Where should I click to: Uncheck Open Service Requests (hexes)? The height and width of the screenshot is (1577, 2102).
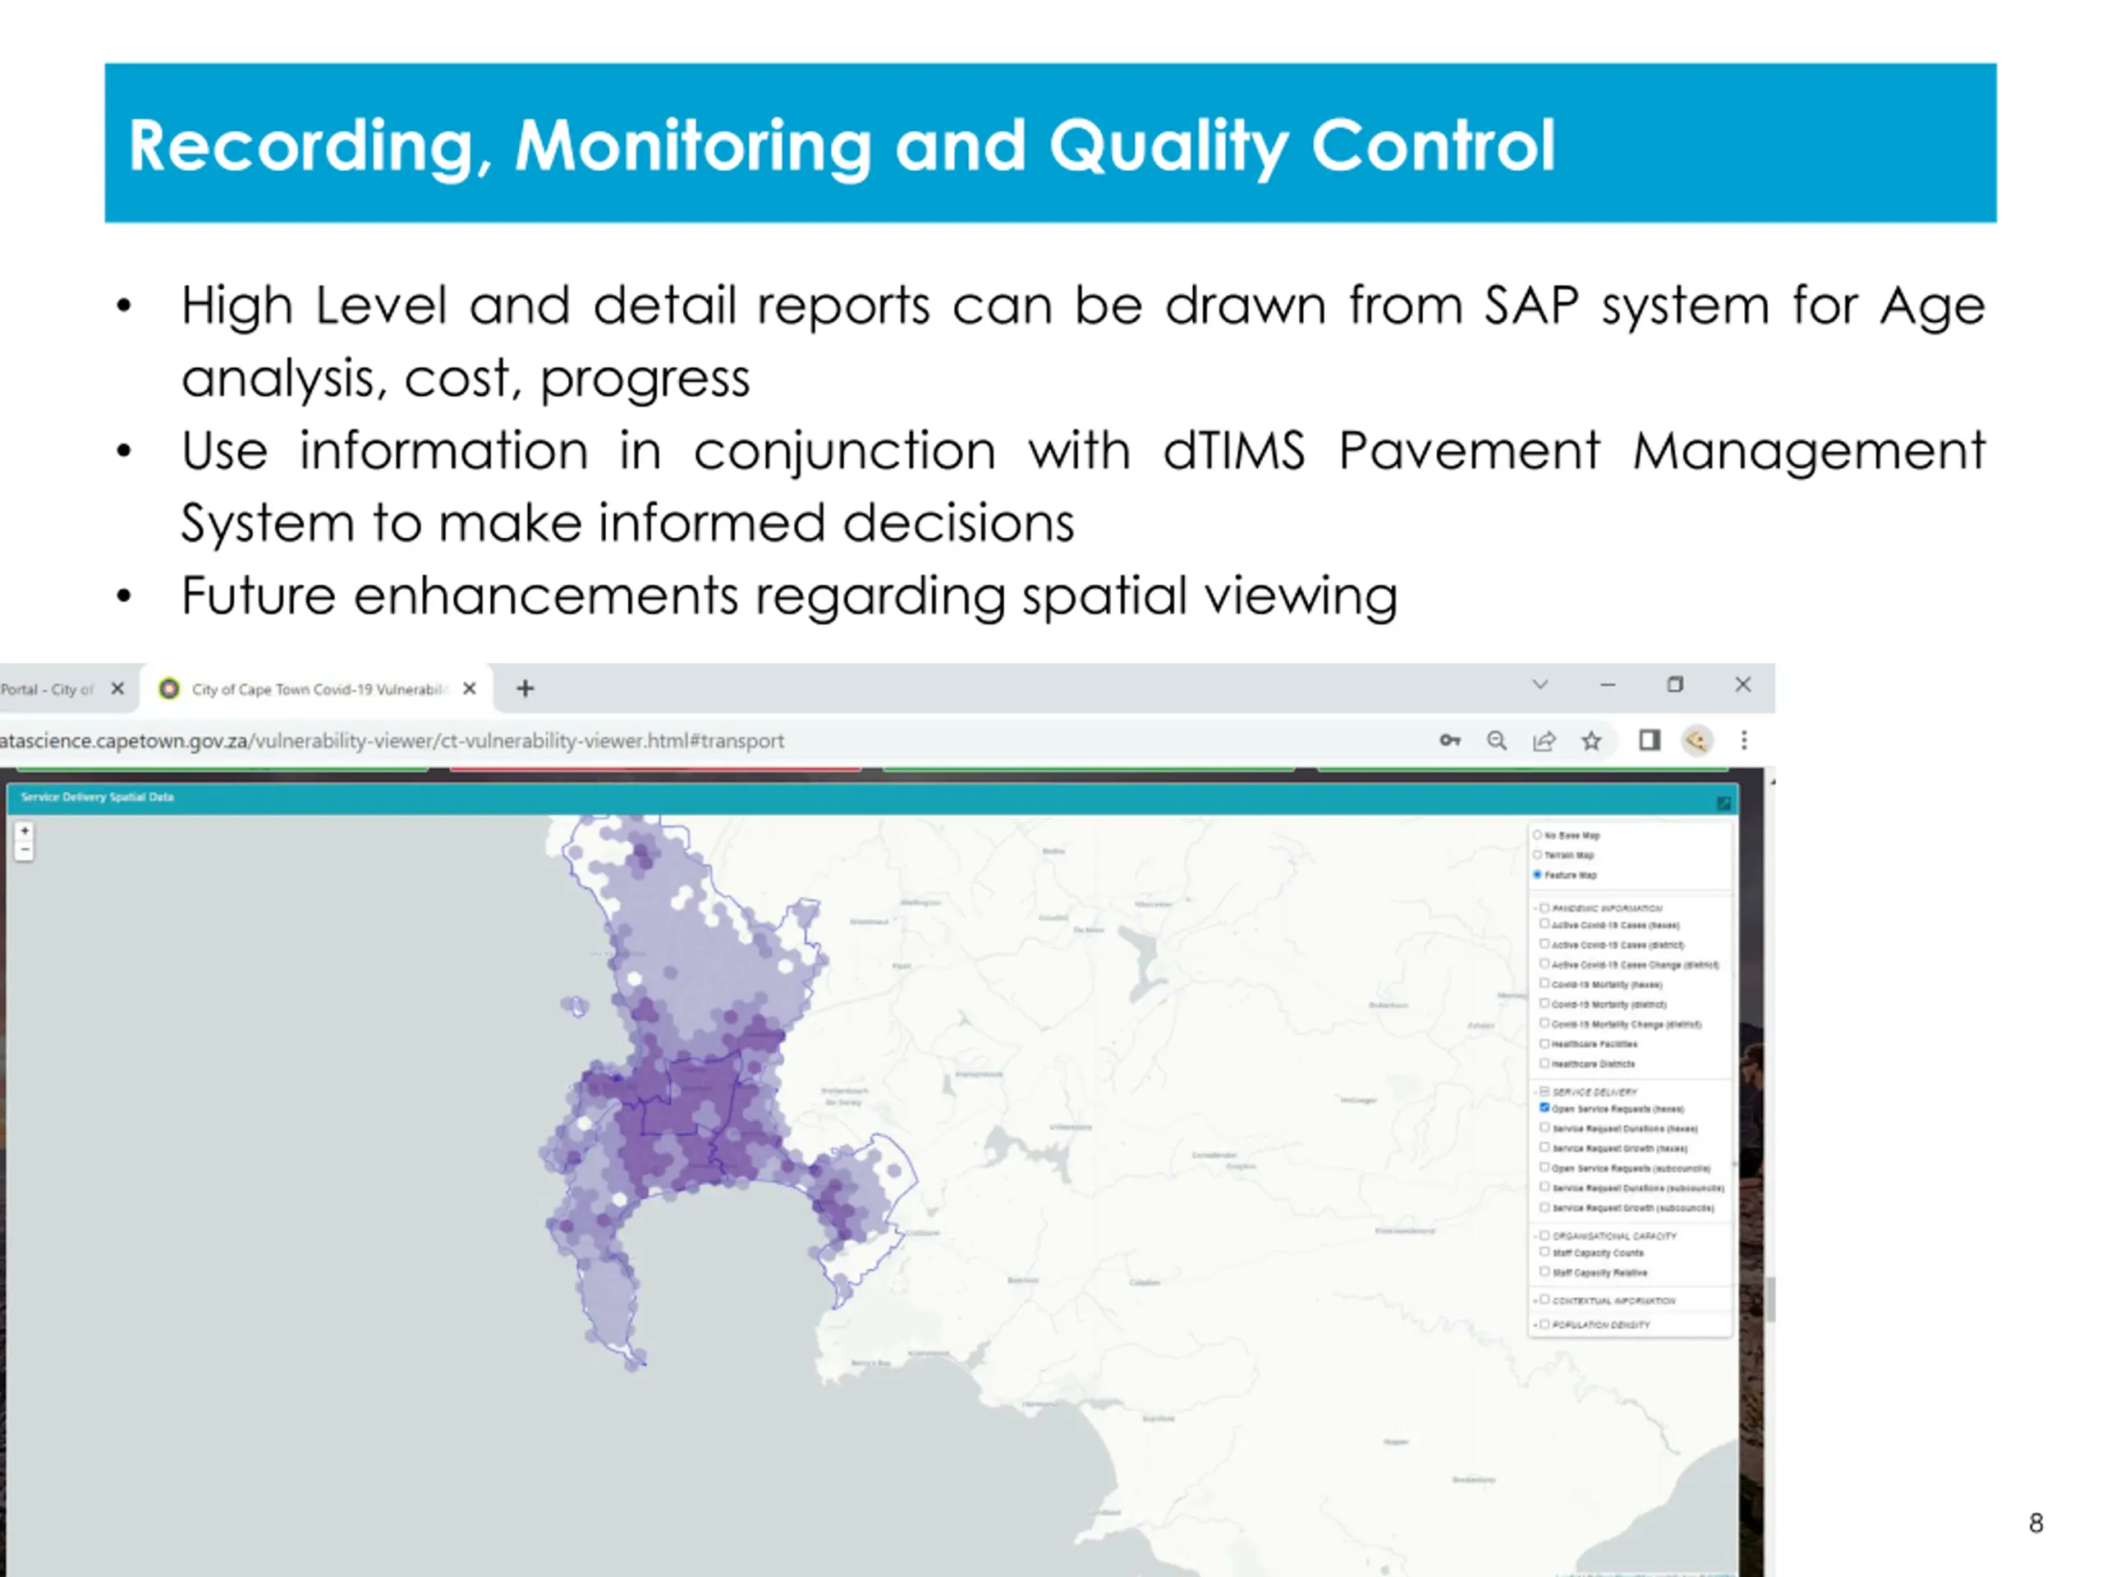click(x=1544, y=1108)
